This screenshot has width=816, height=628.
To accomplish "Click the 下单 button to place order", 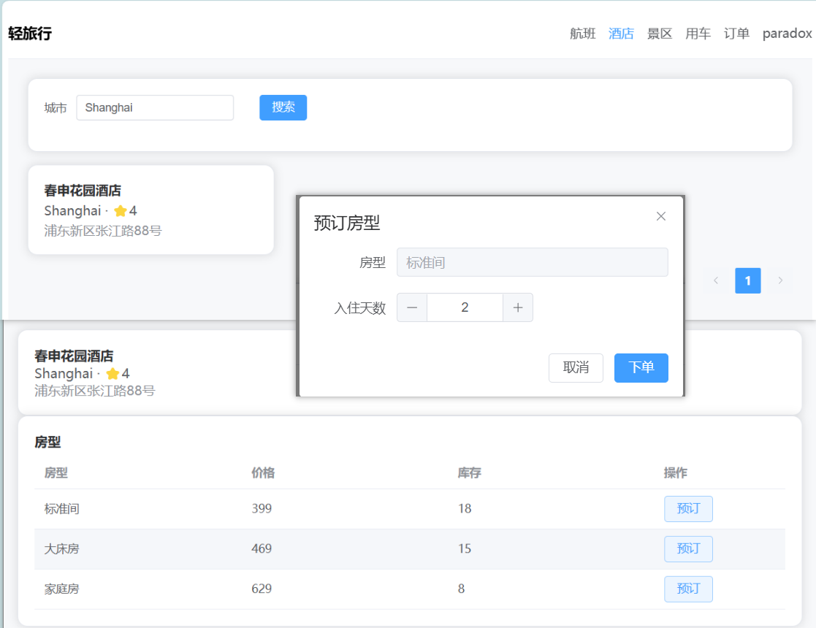I will click(x=641, y=367).
